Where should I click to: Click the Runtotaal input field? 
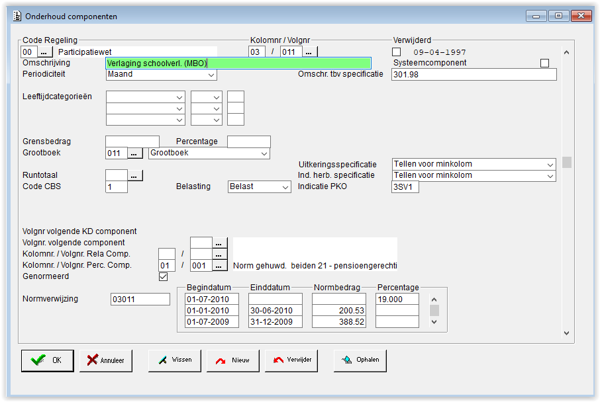[117, 176]
